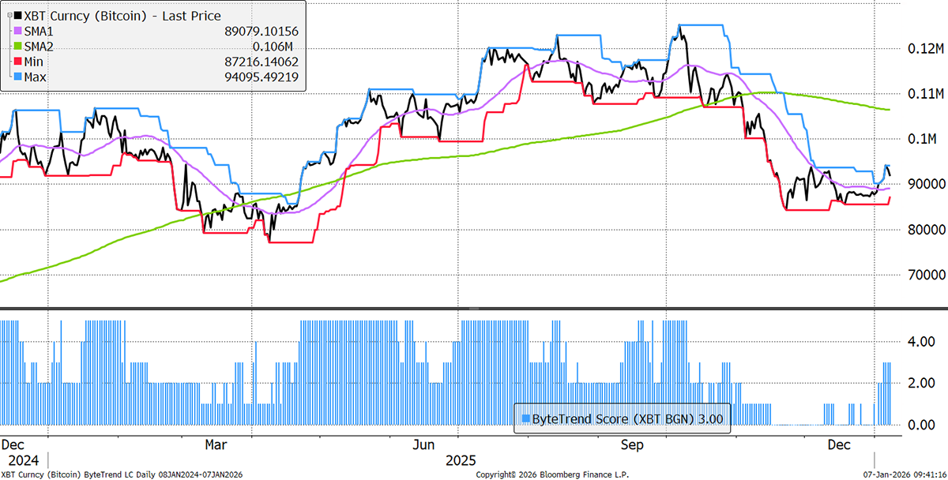Click the green SMA2 legend swatch

[18, 46]
